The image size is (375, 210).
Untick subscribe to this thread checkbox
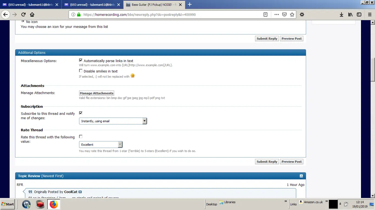(81, 113)
